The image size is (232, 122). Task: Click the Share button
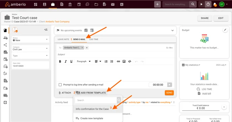pos(205,18)
